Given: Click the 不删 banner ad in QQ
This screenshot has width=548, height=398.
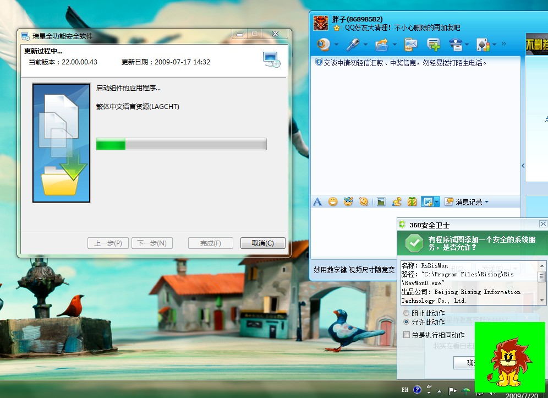Looking at the screenshot, I should pos(537,44).
